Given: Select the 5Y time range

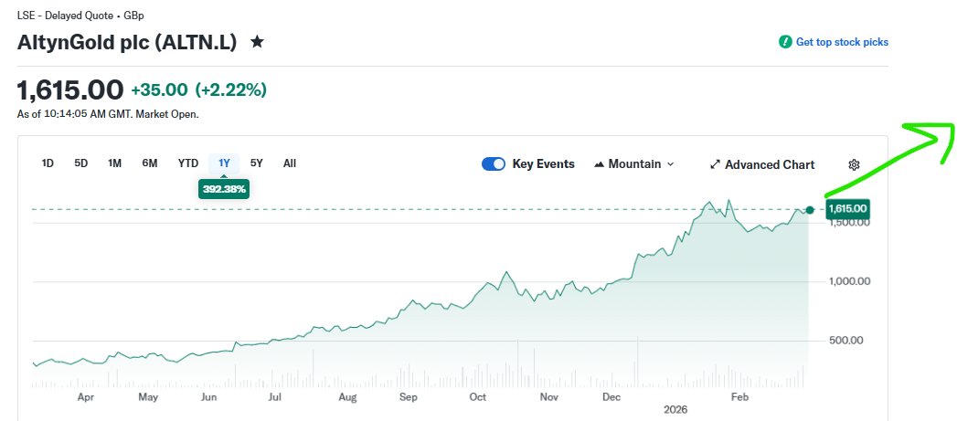Looking at the screenshot, I should tap(256, 163).
